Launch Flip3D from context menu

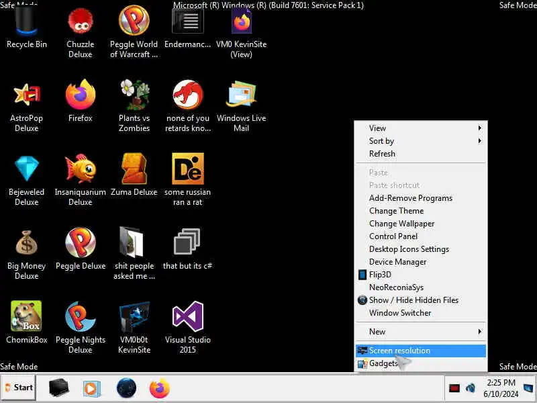(x=421, y=275)
